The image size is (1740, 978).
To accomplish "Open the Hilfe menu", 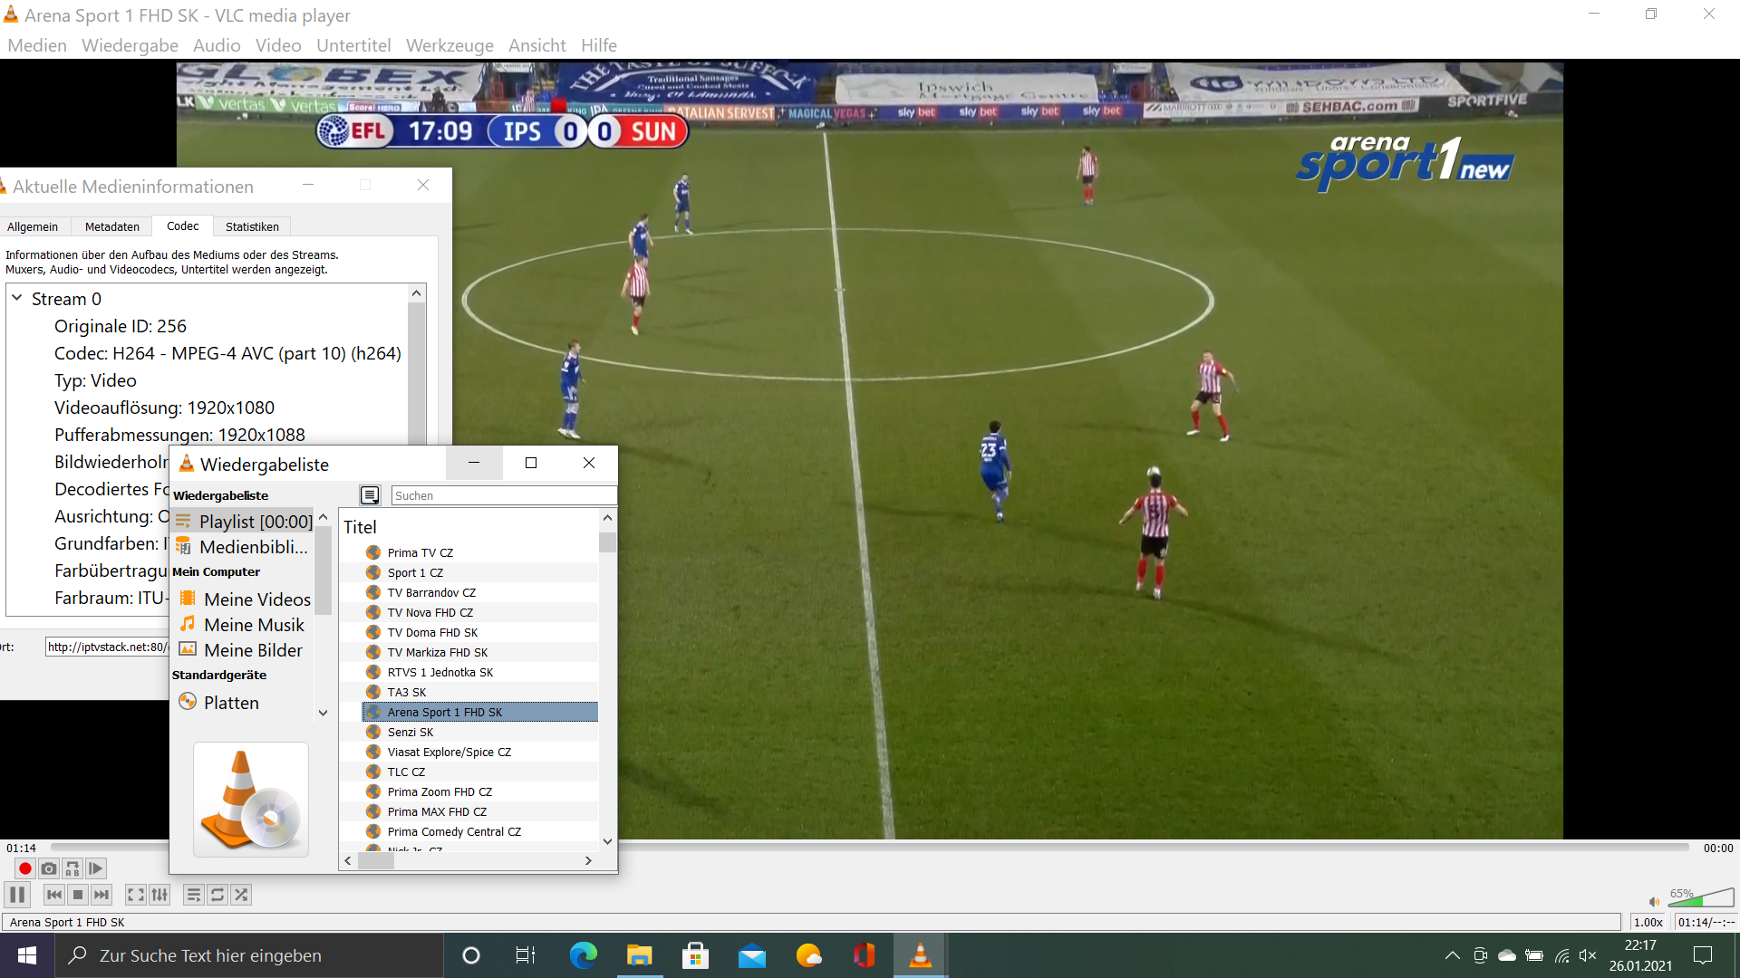I will (x=598, y=45).
